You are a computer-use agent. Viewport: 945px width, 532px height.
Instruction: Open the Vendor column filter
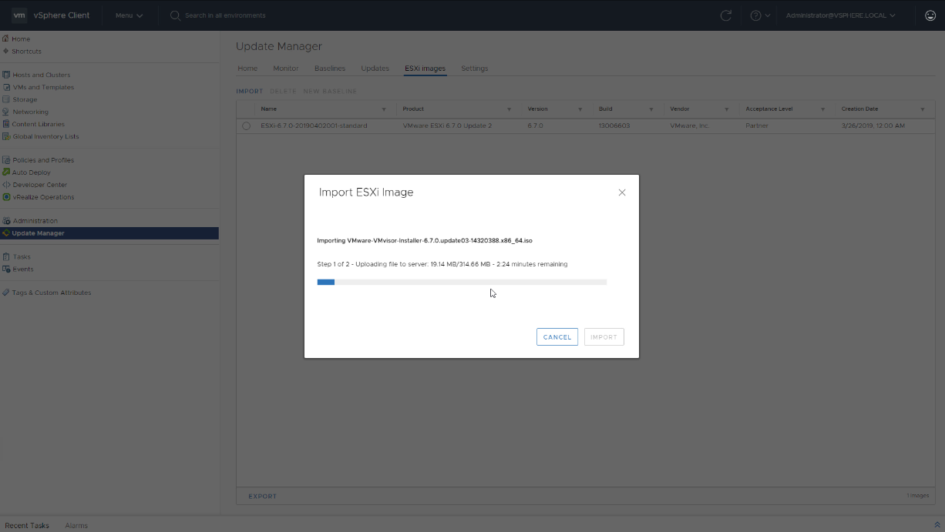coord(727,109)
